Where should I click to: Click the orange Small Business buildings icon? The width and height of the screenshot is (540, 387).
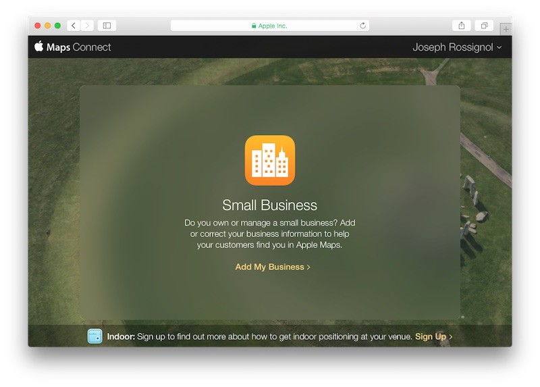pos(269,160)
